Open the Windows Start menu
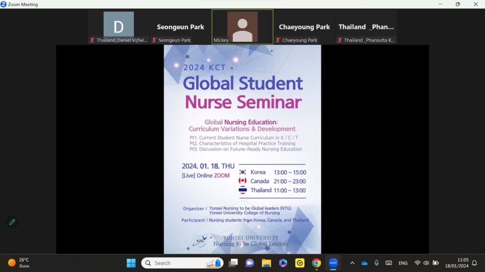This screenshot has width=485, height=272. click(131, 263)
